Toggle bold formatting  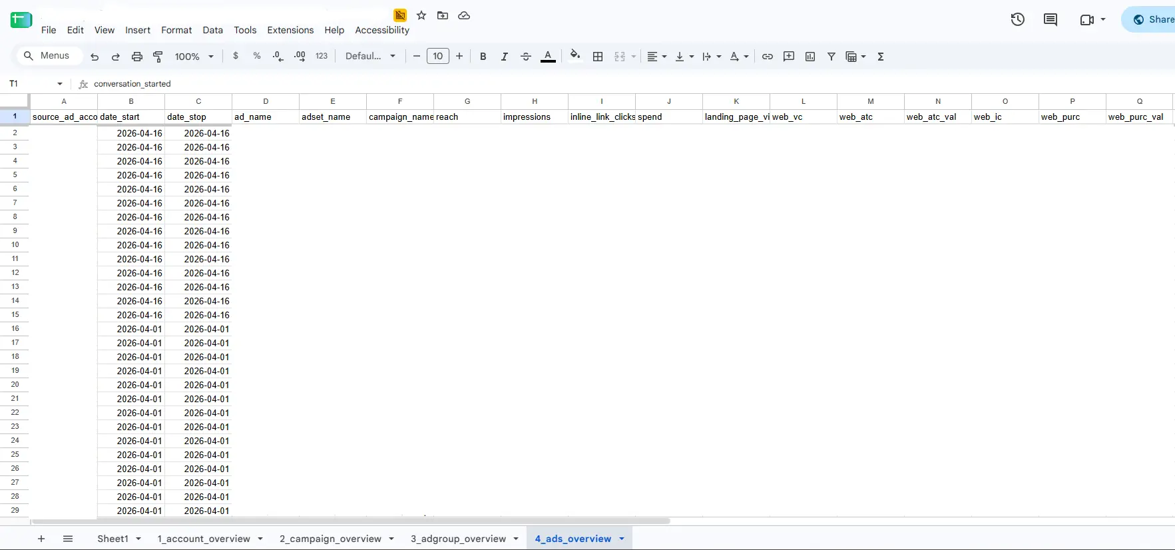pos(483,57)
